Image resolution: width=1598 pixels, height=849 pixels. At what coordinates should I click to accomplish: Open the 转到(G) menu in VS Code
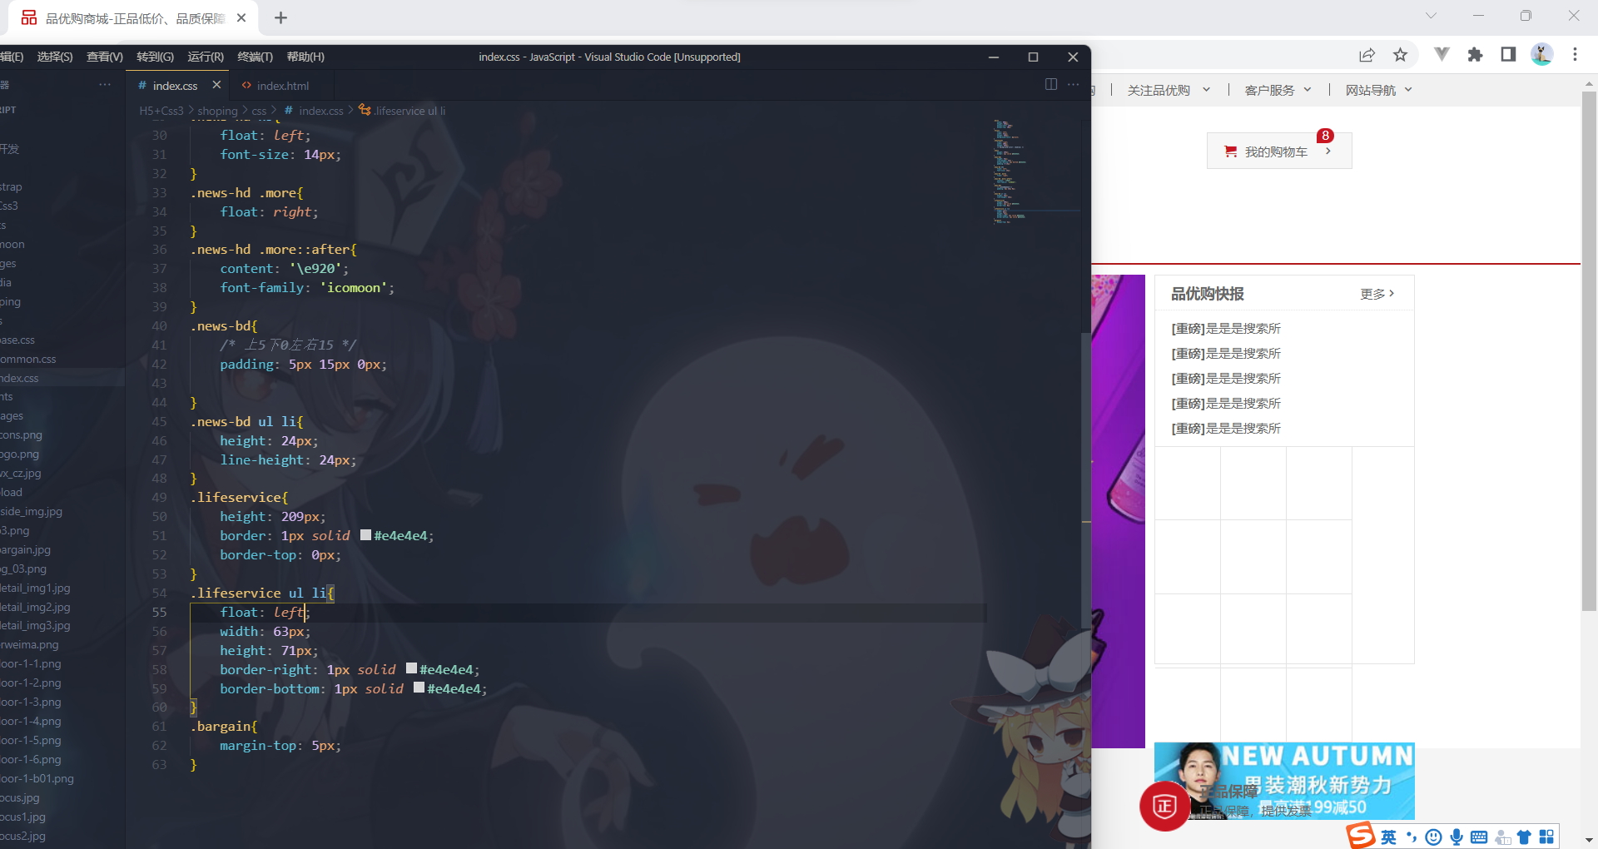(x=155, y=57)
